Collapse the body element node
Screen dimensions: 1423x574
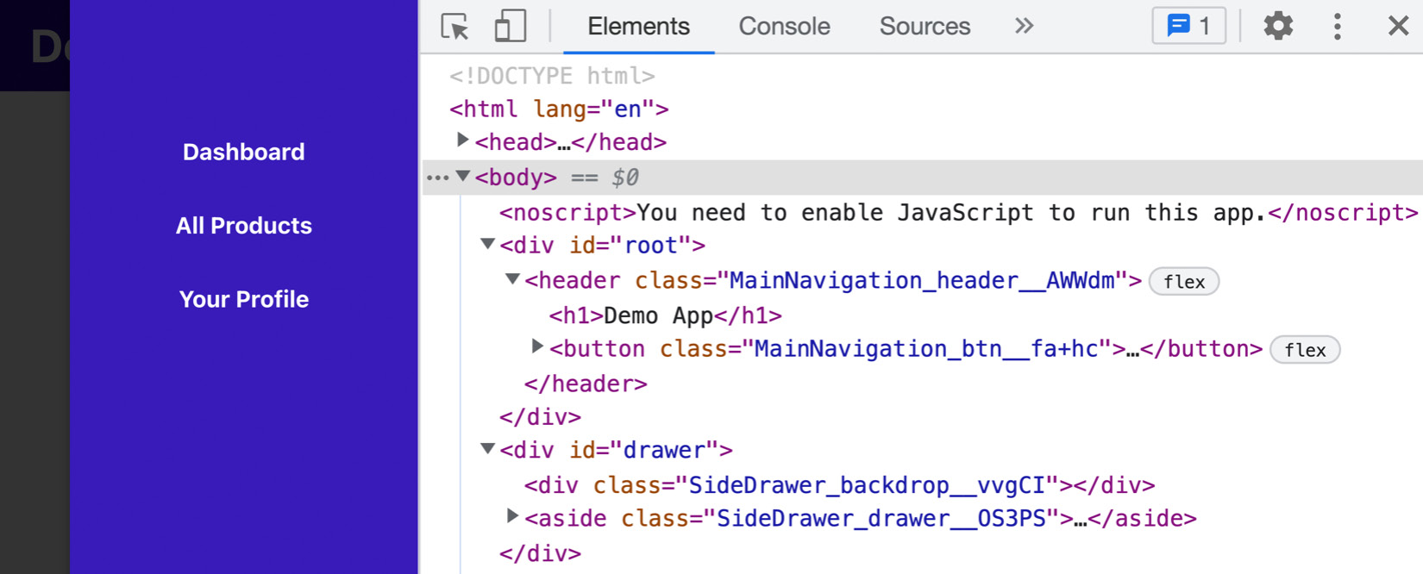click(x=463, y=177)
